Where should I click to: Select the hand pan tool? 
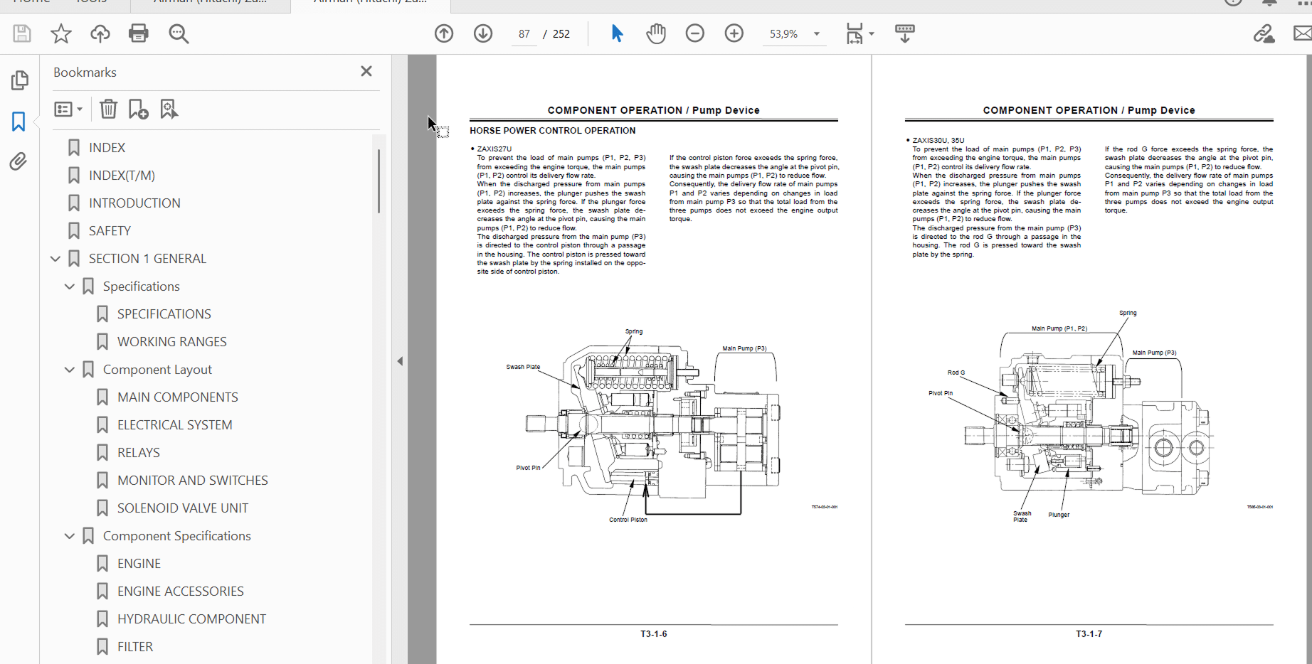tap(655, 33)
